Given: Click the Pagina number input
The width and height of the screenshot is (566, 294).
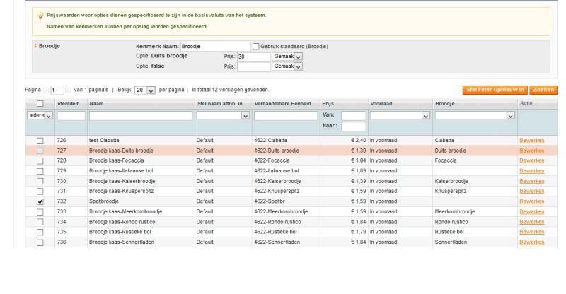Looking at the screenshot, I should (x=57, y=90).
